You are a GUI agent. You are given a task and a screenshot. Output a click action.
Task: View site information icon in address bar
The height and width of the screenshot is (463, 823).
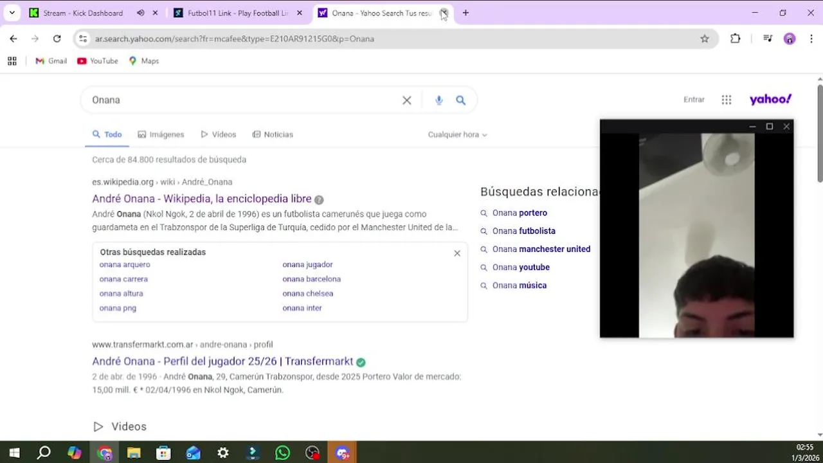point(82,39)
